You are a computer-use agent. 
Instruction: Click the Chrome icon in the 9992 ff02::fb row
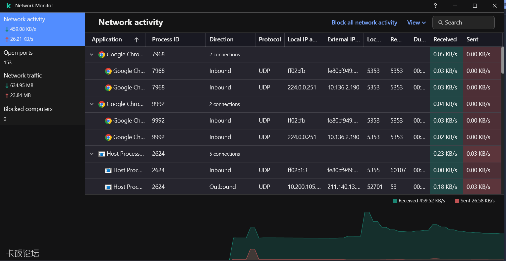coord(108,121)
